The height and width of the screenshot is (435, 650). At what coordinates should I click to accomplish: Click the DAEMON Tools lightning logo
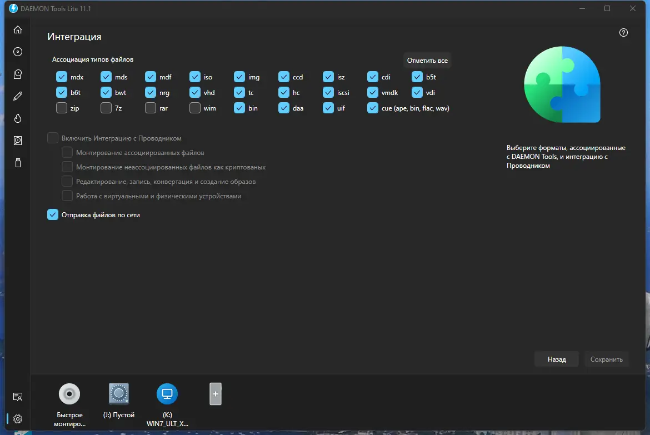(x=13, y=8)
